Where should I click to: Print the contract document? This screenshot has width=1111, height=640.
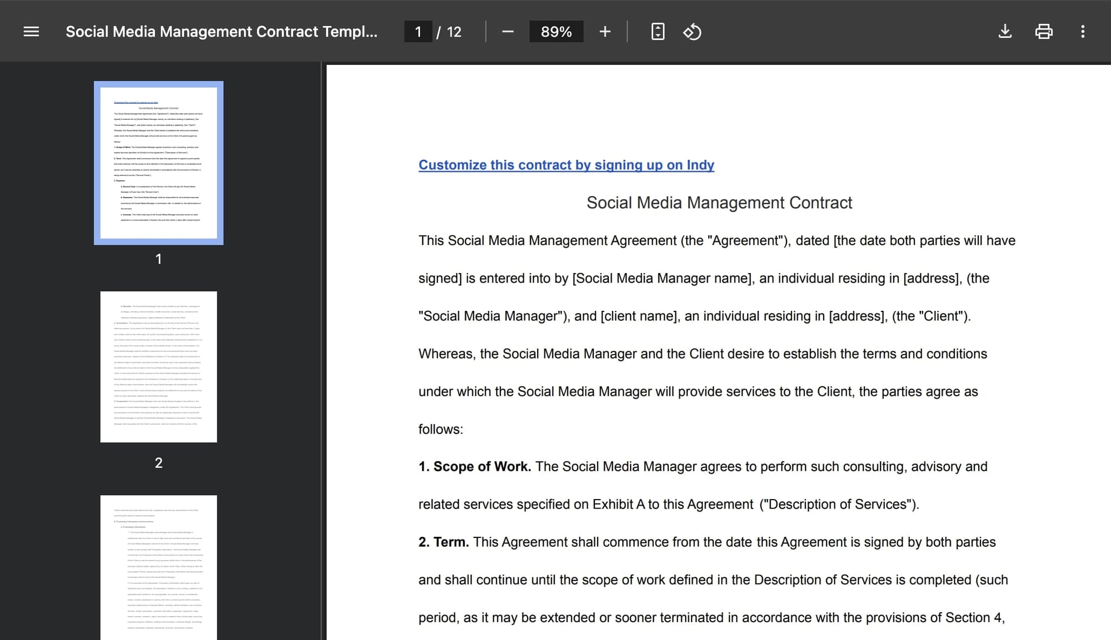[x=1044, y=32]
